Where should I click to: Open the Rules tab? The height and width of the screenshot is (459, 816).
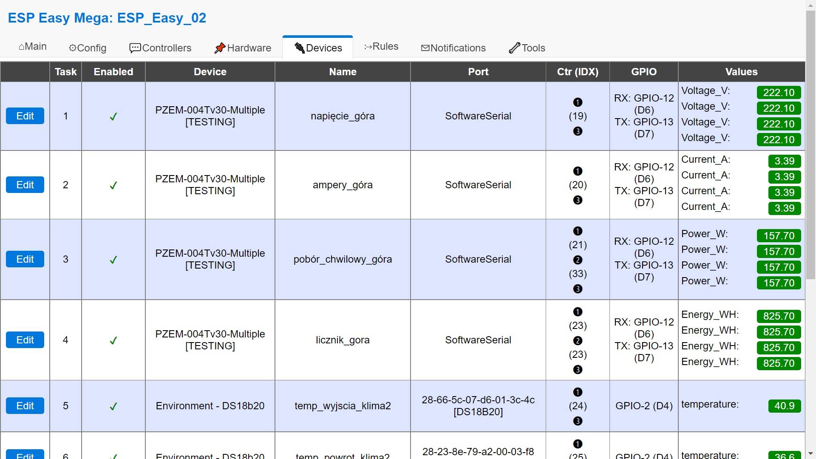(x=381, y=47)
